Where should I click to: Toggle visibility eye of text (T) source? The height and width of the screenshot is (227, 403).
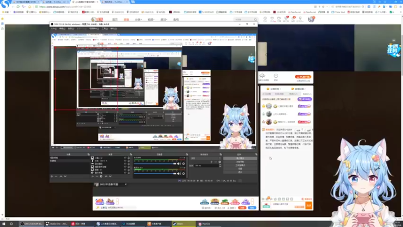pos(125,161)
